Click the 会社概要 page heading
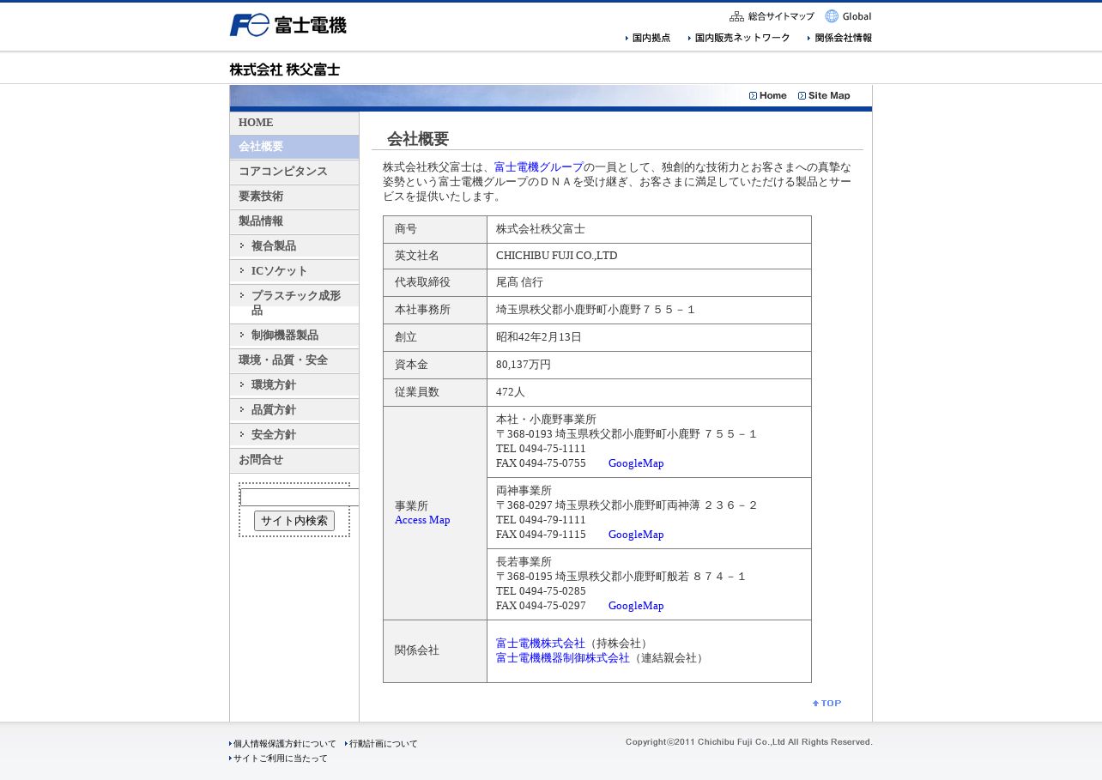 [x=418, y=139]
